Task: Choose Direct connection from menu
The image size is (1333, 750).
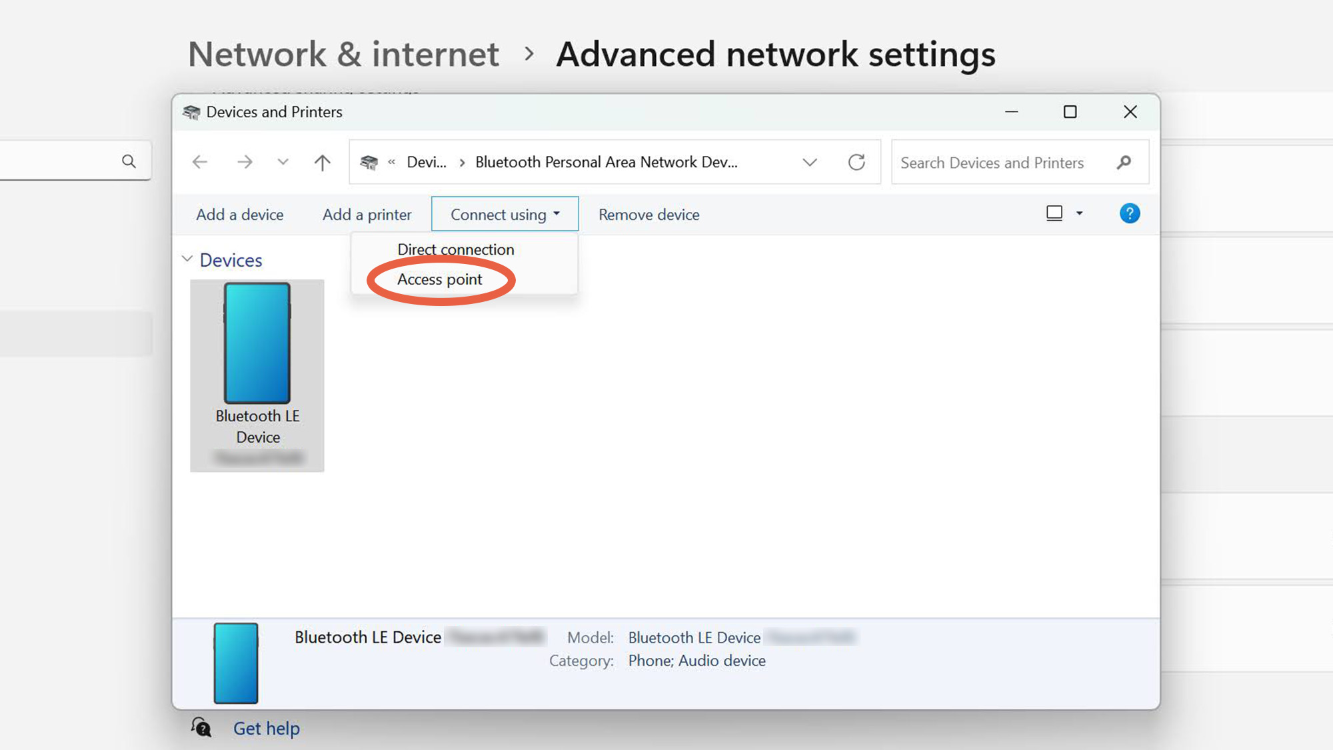Action: (456, 249)
